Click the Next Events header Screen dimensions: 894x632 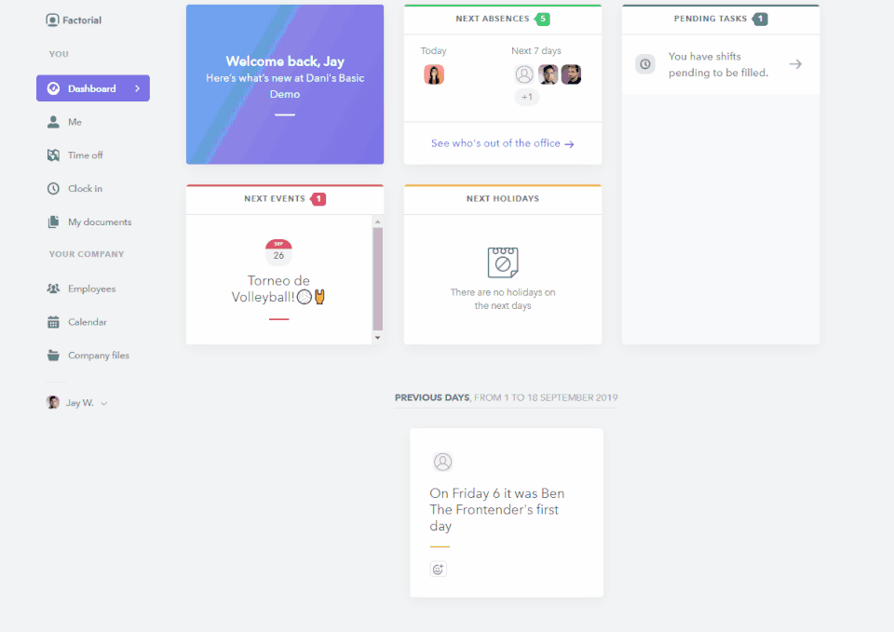(x=275, y=199)
